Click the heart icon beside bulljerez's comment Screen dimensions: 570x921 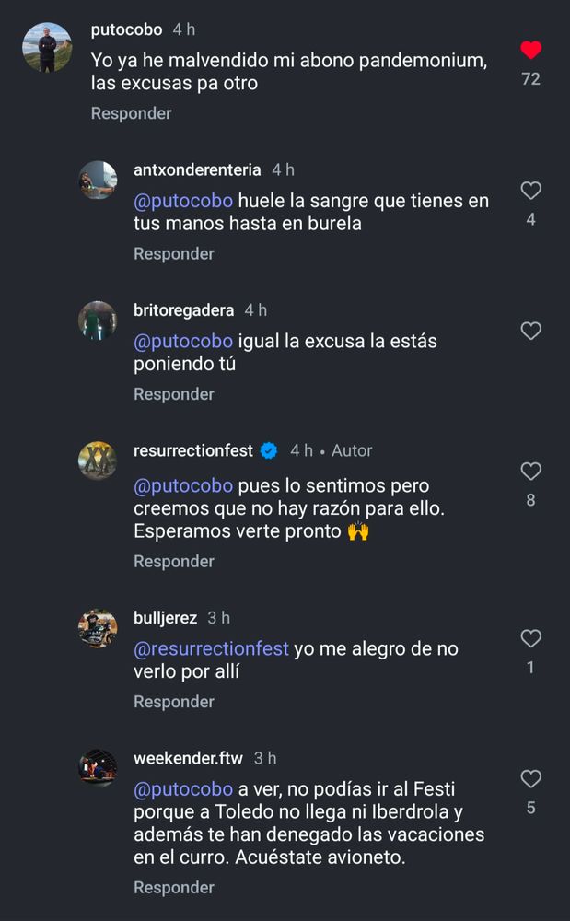(x=531, y=635)
